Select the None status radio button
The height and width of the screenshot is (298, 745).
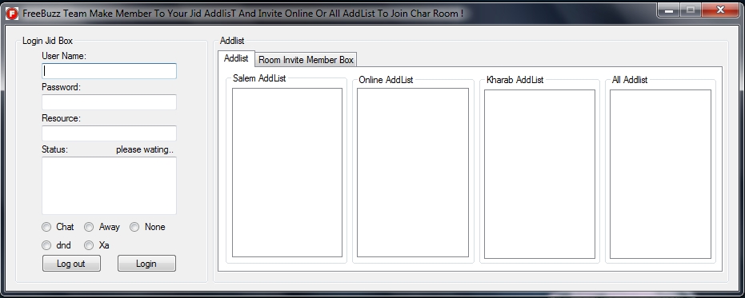coord(134,228)
